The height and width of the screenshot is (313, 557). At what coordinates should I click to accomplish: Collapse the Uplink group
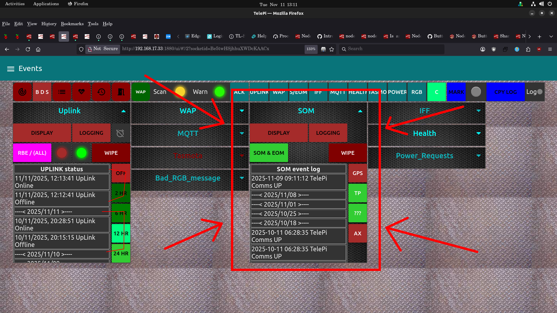point(124,111)
